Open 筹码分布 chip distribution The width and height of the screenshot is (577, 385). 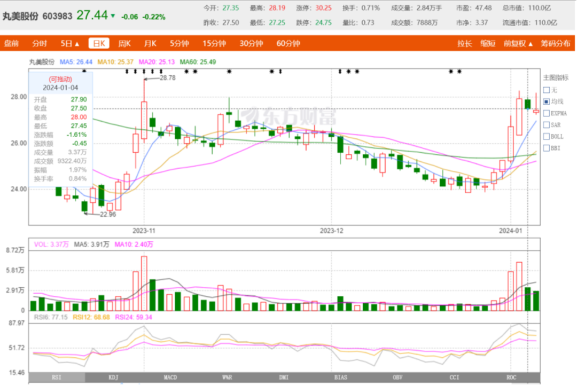point(556,43)
